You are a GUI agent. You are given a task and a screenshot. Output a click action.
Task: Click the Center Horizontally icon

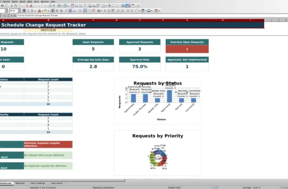57,11
